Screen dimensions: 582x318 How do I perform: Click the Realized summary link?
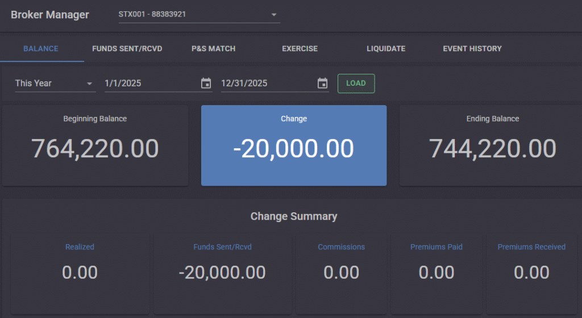[x=80, y=247]
